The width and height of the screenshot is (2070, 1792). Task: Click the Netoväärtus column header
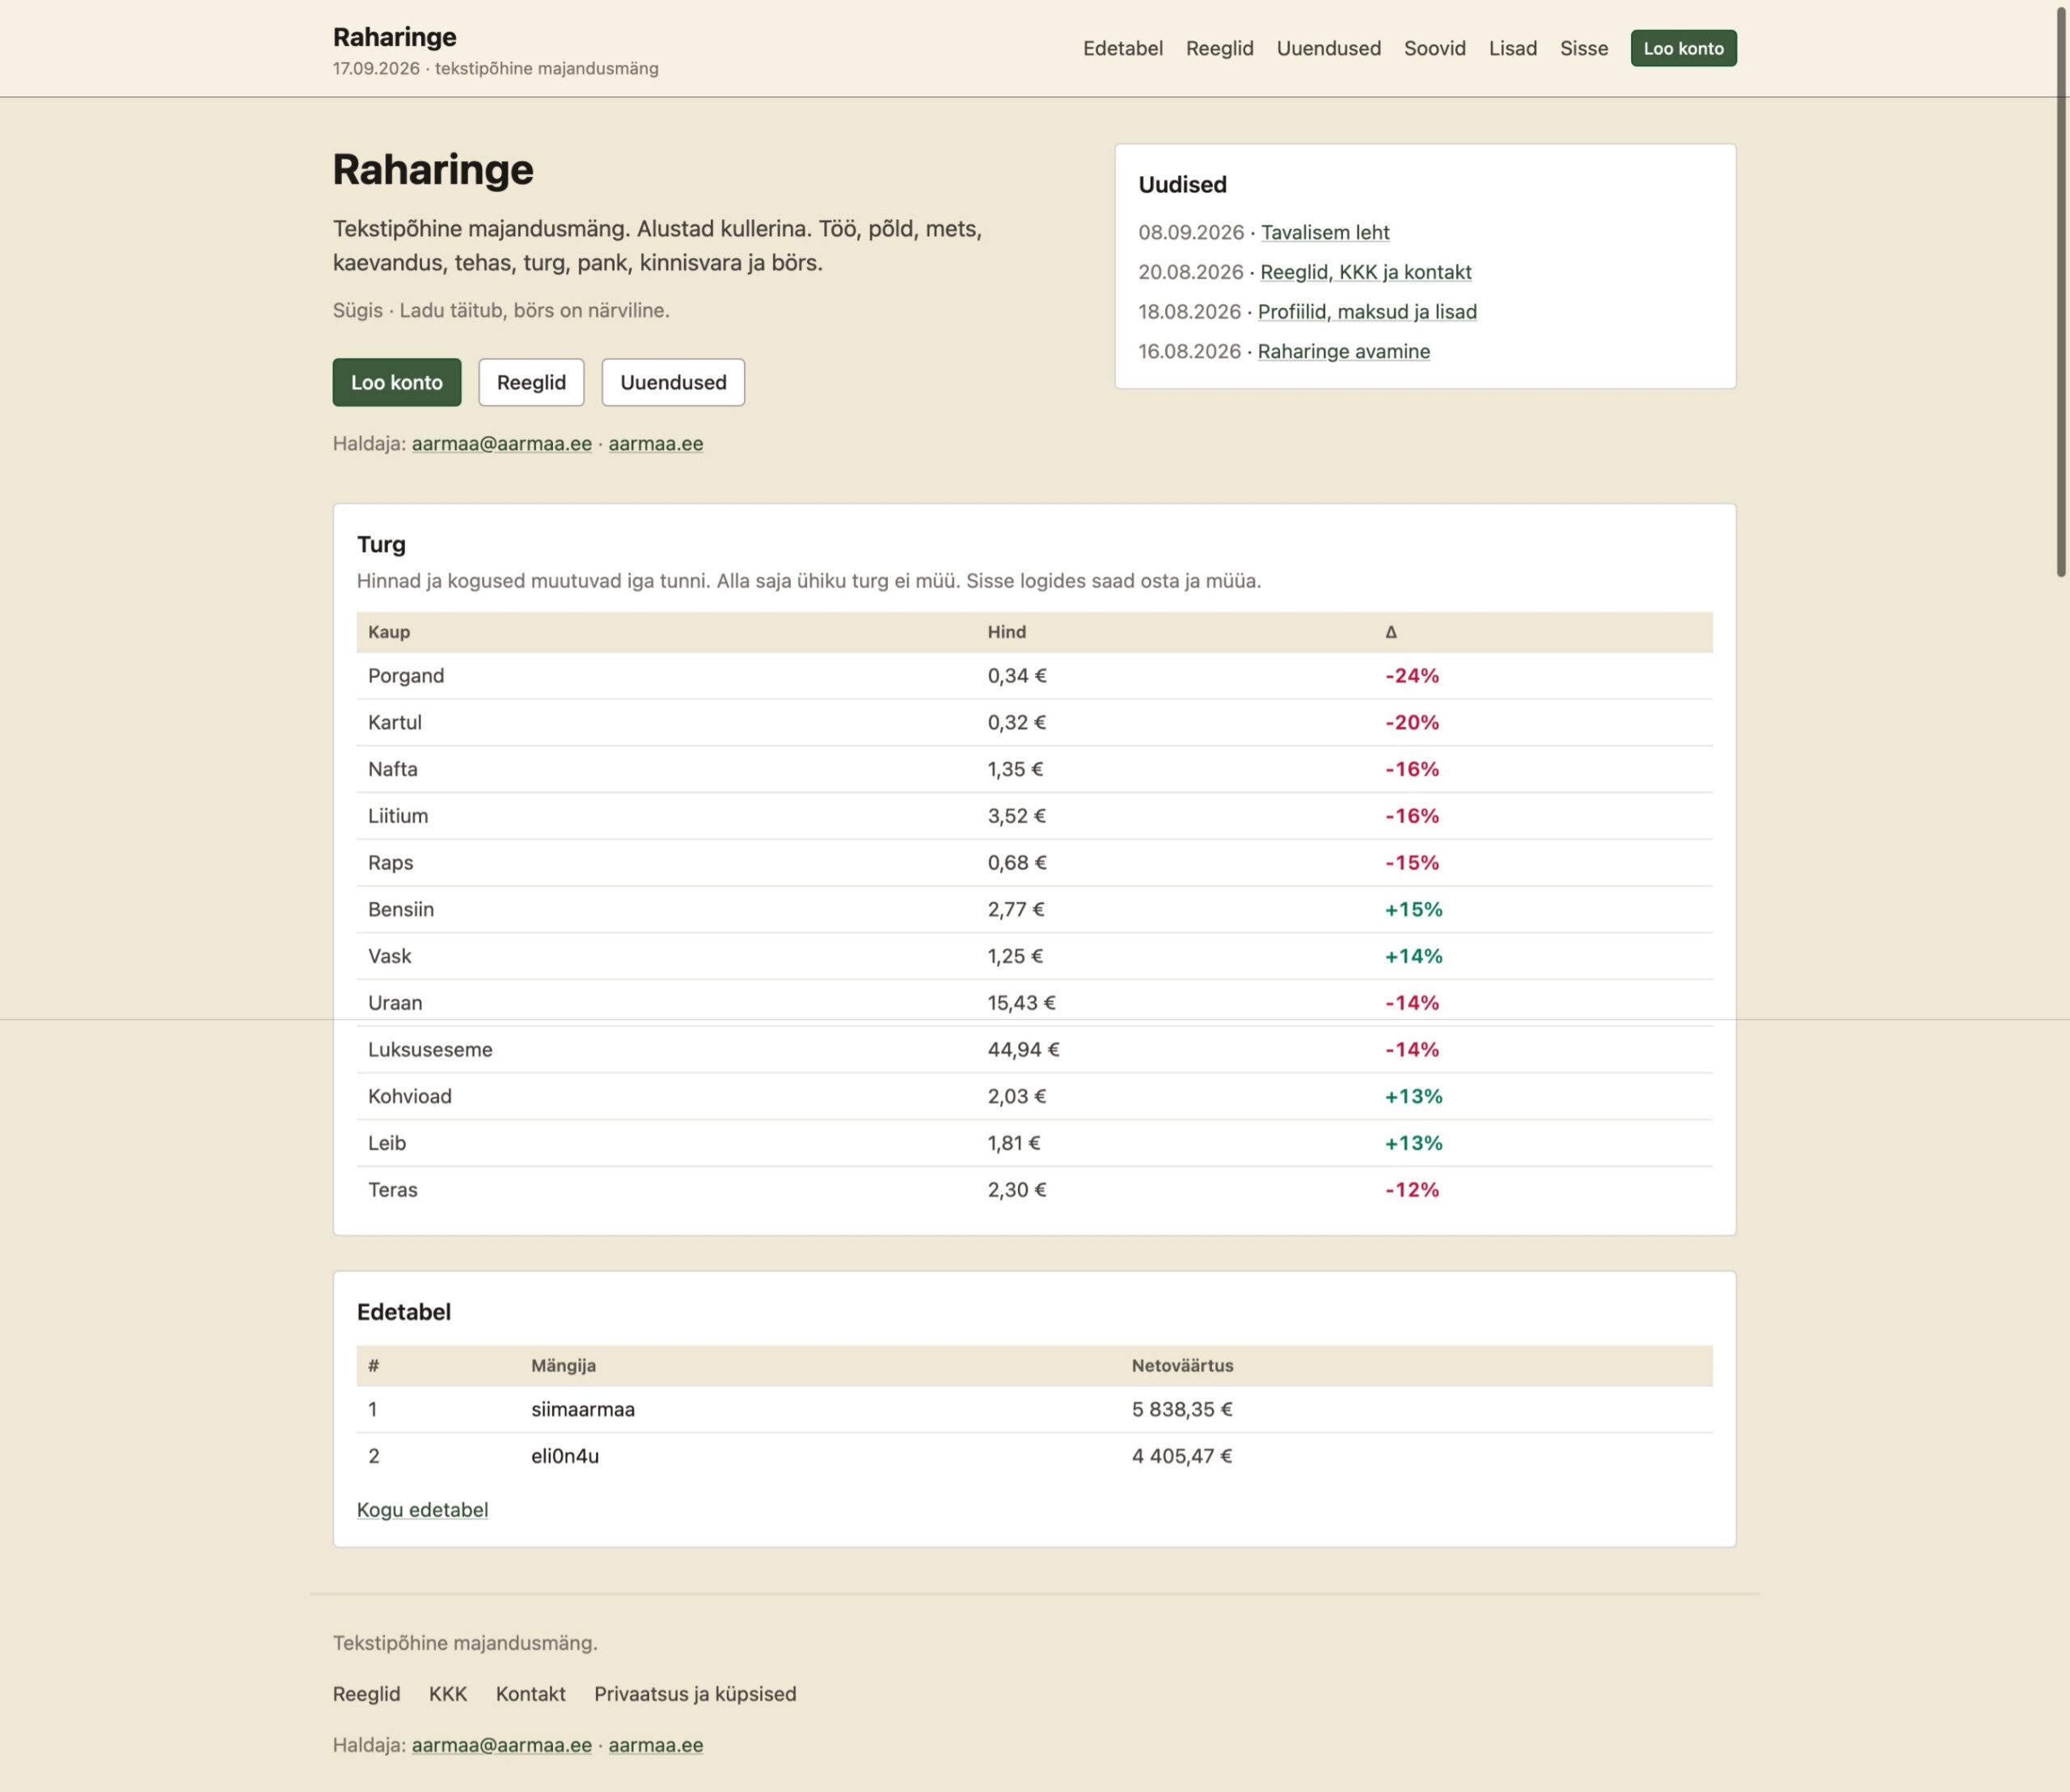pyautogui.click(x=1182, y=1366)
